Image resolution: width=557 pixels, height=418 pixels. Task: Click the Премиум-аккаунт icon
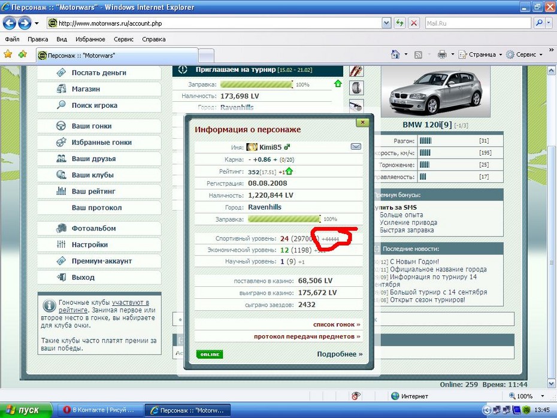tap(61, 261)
